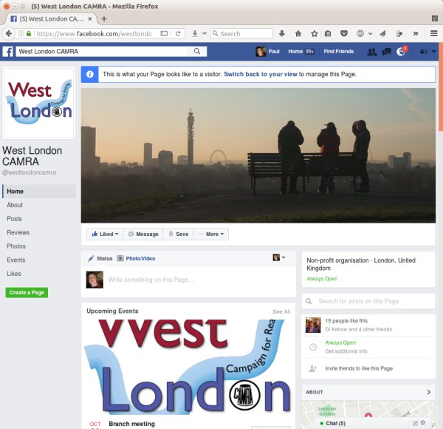Click See All upcoming events
This screenshot has width=443, height=429.
point(281,311)
